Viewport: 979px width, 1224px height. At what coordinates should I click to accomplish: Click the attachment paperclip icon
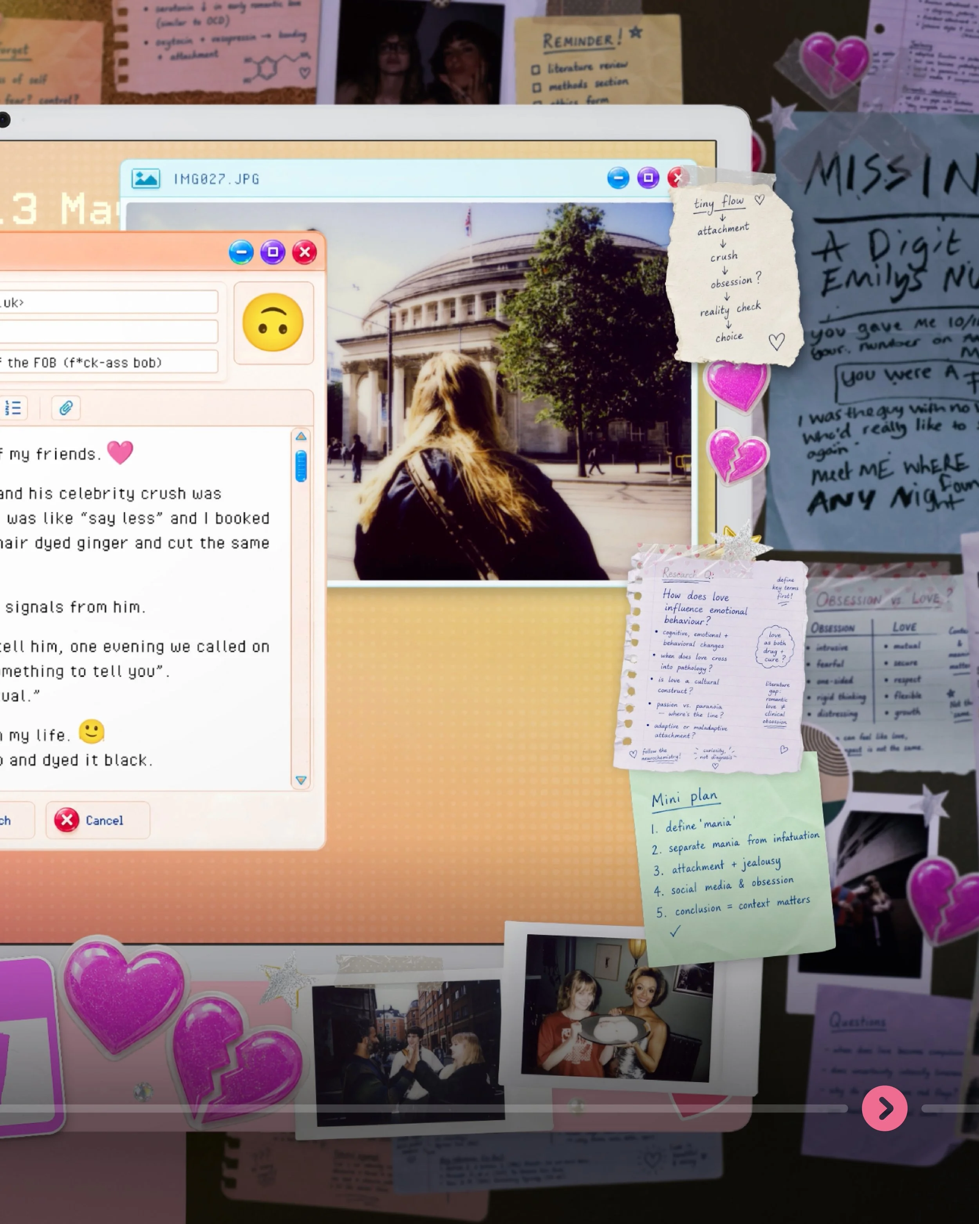(x=66, y=407)
